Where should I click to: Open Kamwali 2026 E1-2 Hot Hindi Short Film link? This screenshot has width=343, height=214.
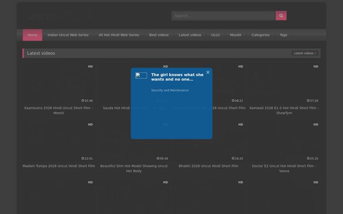pos(284,110)
